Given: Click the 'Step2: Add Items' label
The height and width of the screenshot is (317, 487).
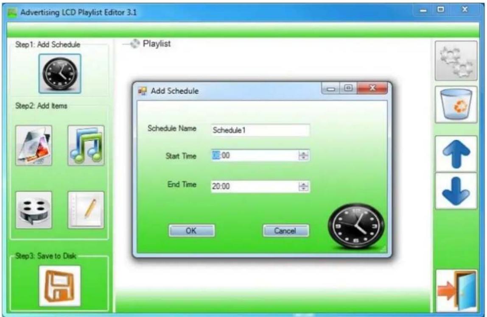Looking at the screenshot, I should click(x=41, y=106).
